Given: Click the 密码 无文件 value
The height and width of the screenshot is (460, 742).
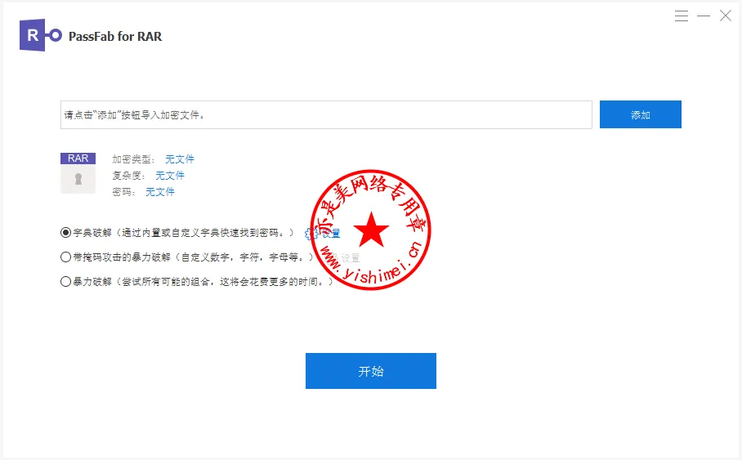Looking at the screenshot, I should (x=160, y=192).
